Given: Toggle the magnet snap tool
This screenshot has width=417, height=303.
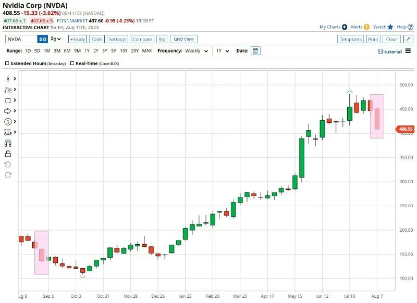Looking at the screenshot, I should [x=8, y=143].
